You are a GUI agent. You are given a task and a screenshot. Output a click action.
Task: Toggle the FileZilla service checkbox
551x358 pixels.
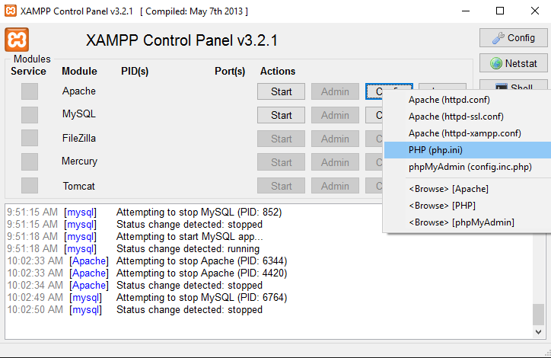coord(30,138)
